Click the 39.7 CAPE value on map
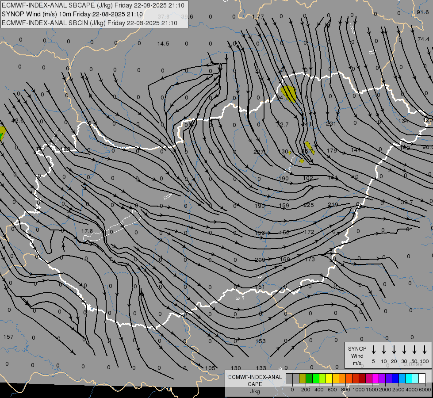Image resolution: width=433 pixels, height=398 pixels. (x=407, y=203)
